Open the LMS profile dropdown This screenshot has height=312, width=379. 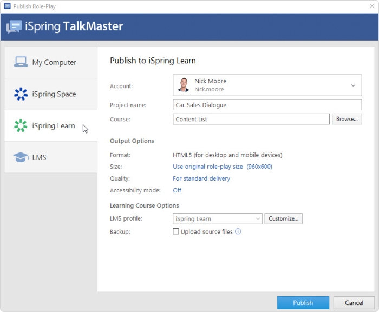click(218, 219)
